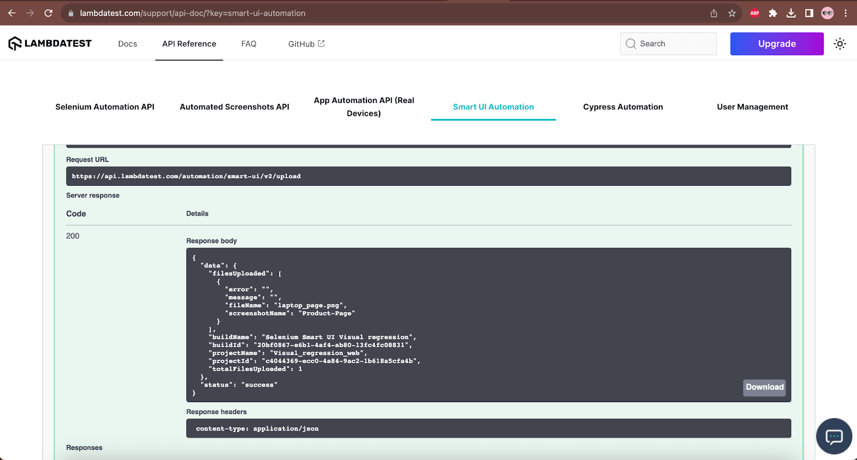Click the padlock site info icon
The image size is (857, 460).
71,13
